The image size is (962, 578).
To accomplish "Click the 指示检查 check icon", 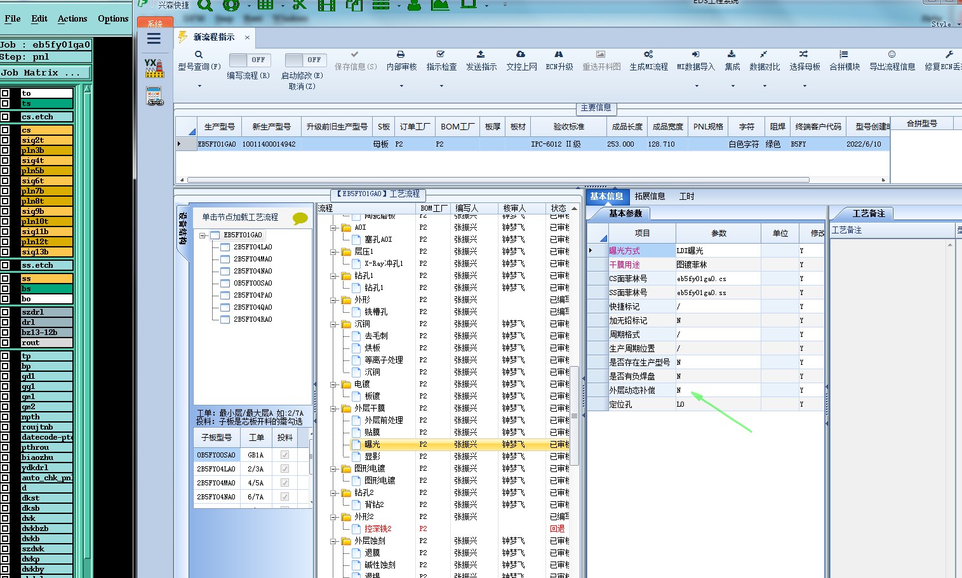I will click(x=441, y=55).
